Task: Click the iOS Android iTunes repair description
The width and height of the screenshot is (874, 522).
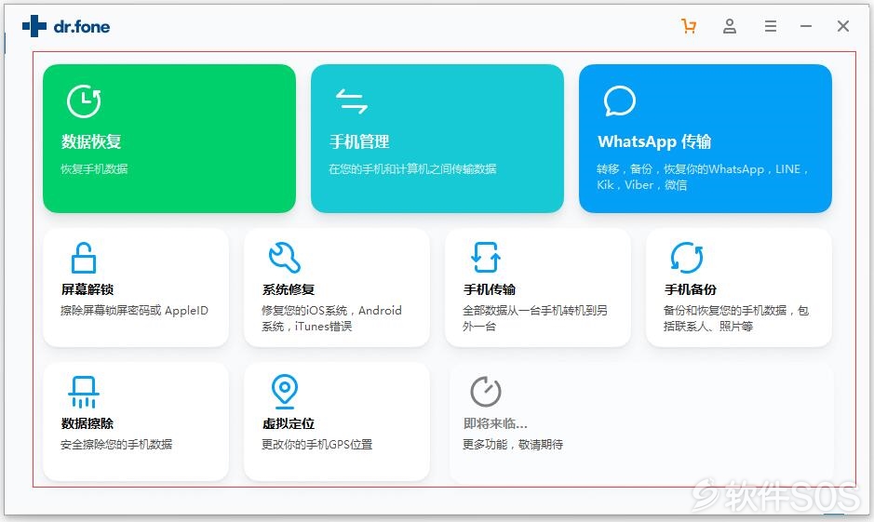Action: click(331, 318)
